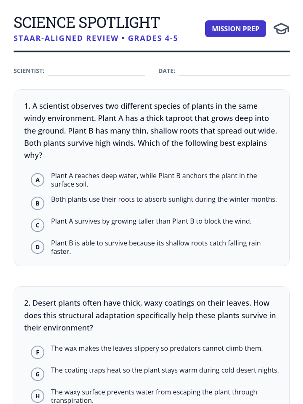
Task: Click question 2 prompt about desert plants
Action: [x=150, y=315]
